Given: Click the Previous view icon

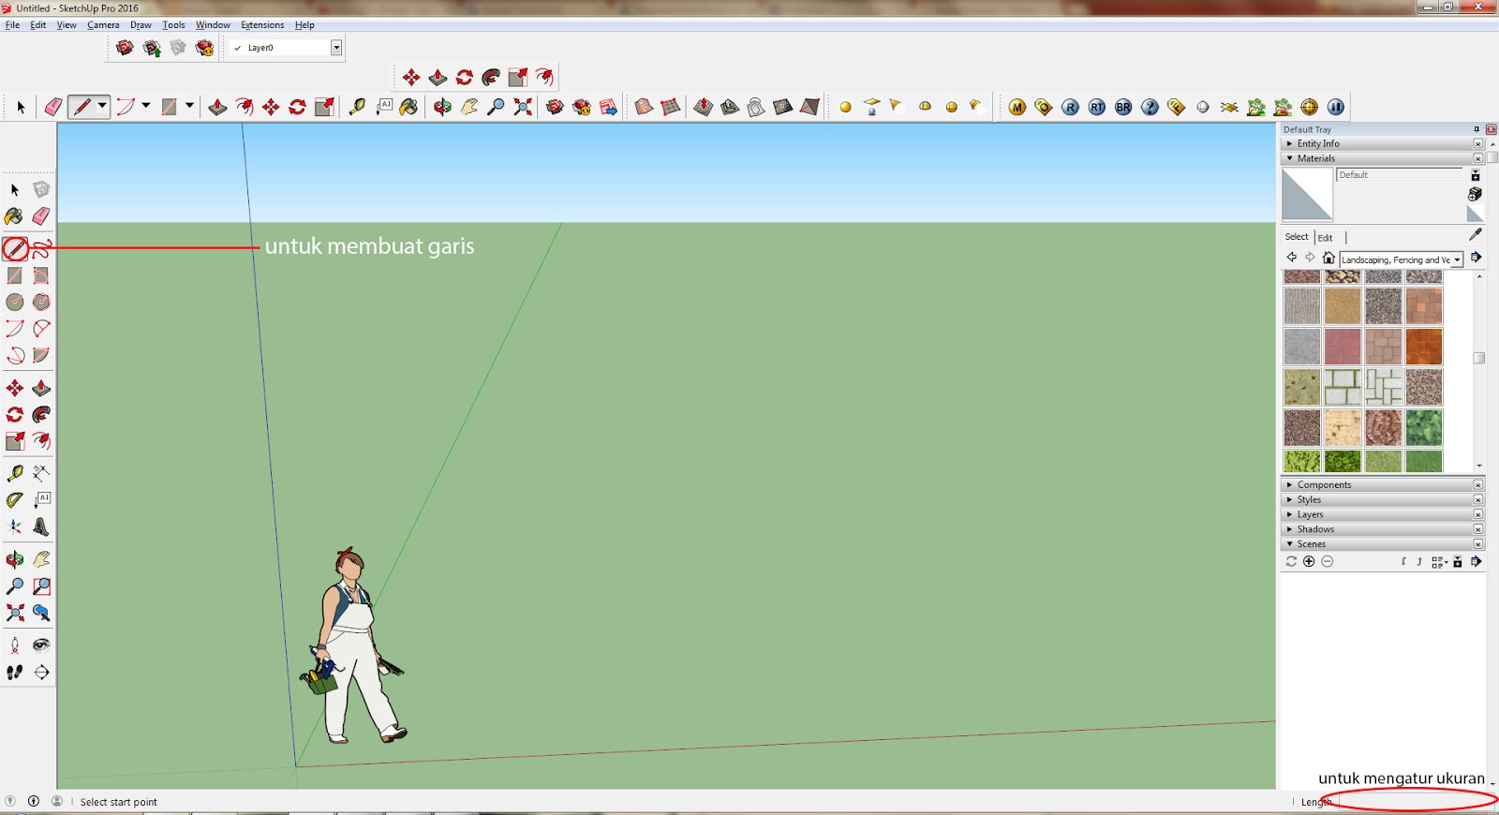Looking at the screenshot, I should click(41, 613).
